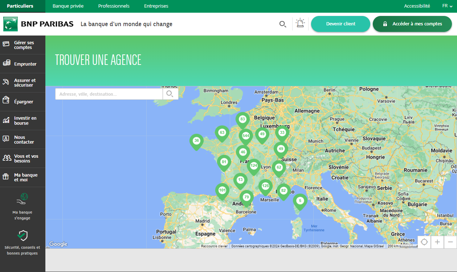The image size is (457, 272).
Task: Open the alert siren icon
Action: point(300,24)
